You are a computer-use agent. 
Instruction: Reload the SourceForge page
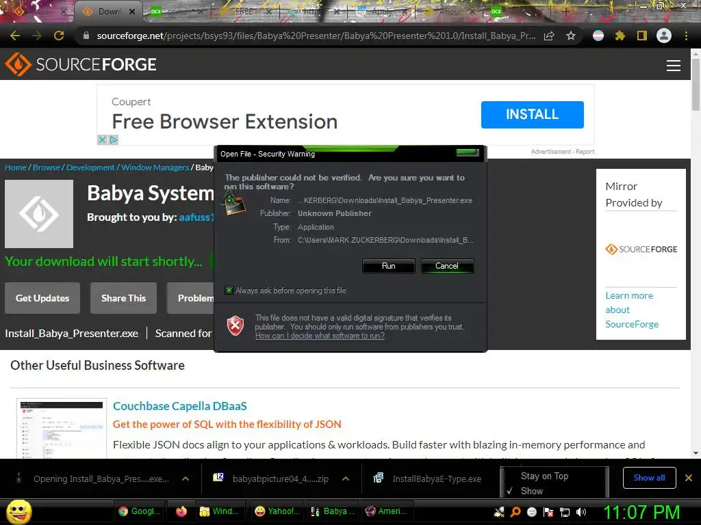59,36
